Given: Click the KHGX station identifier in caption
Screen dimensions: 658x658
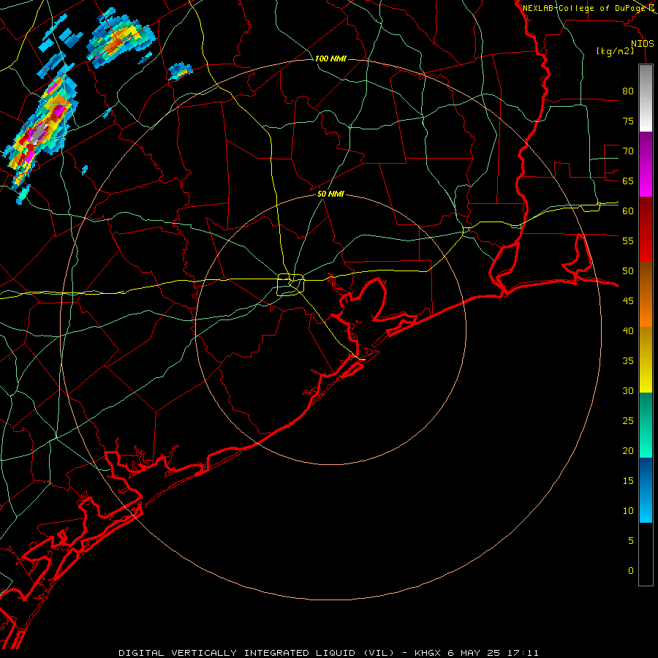Looking at the screenshot, I should click(x=428, y=653).
